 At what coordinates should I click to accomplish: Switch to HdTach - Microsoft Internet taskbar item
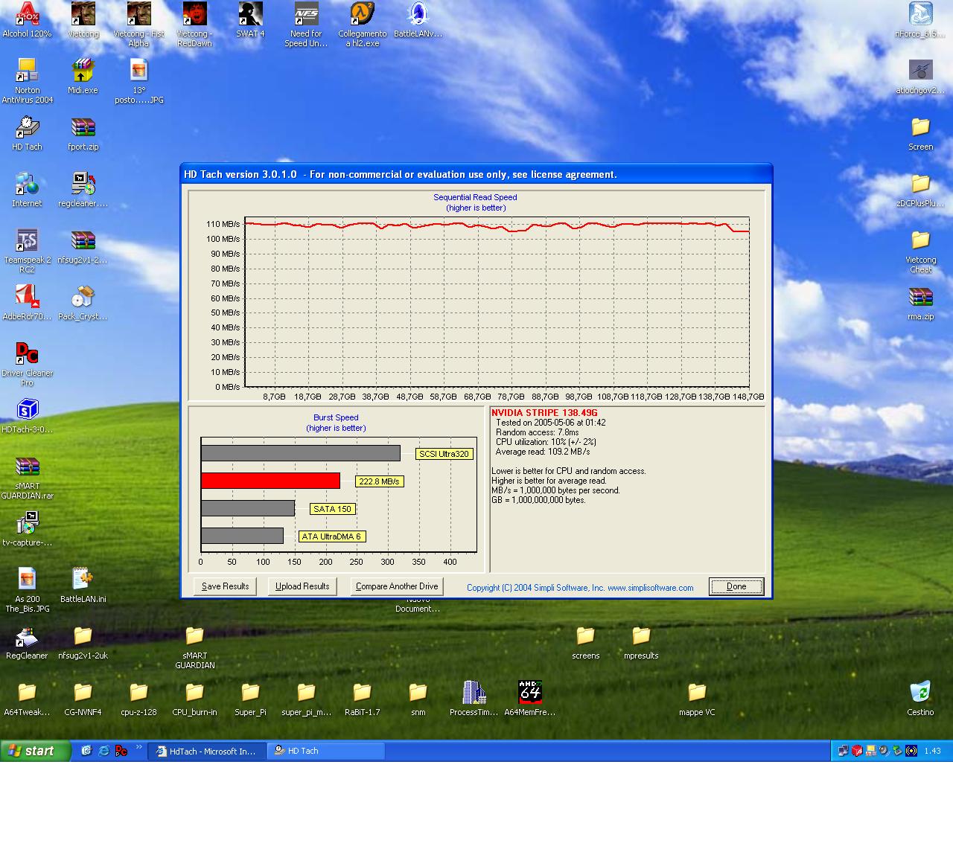207,752
